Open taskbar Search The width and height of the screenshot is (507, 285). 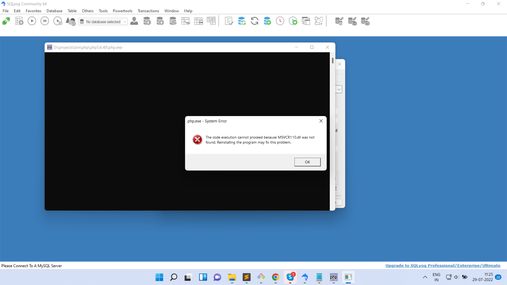tap(174, 277)
